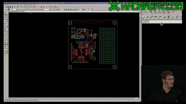Viewport: 186px width, 104px height.
Task: Click the CAM processor toolbar icon
Action: click(12, 7)
